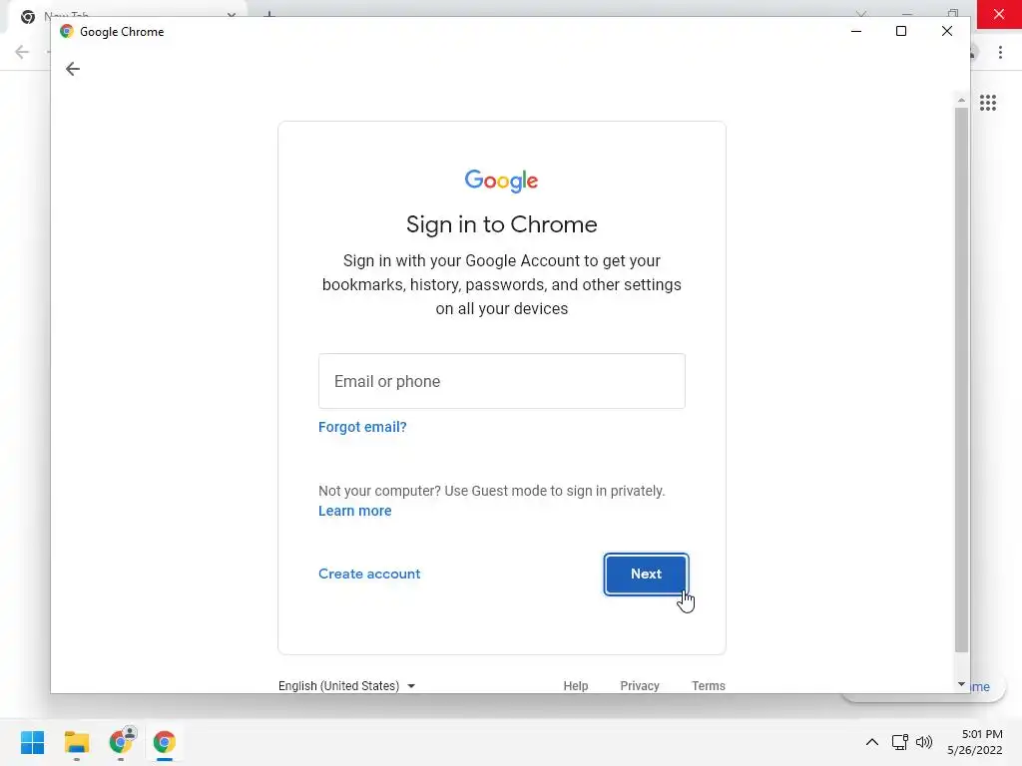This screenshot has width=1022, height=766.
Task: Open the volume control in the system tray
Action: [923, 742]
